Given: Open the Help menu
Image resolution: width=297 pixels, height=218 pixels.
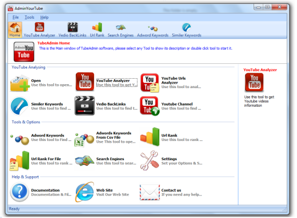Looking at the screenshot, I should (x=45, y=17).
